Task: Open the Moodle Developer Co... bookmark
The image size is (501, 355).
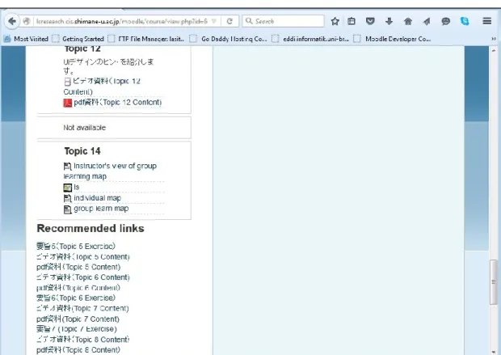Action: 393,39
